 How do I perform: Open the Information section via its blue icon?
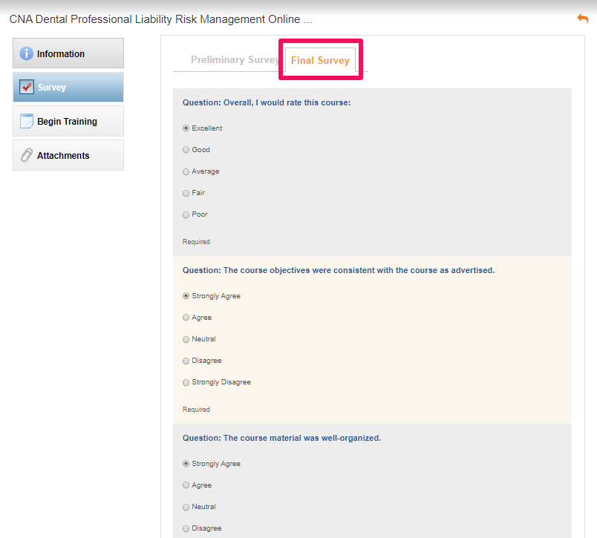pos(26,53)
